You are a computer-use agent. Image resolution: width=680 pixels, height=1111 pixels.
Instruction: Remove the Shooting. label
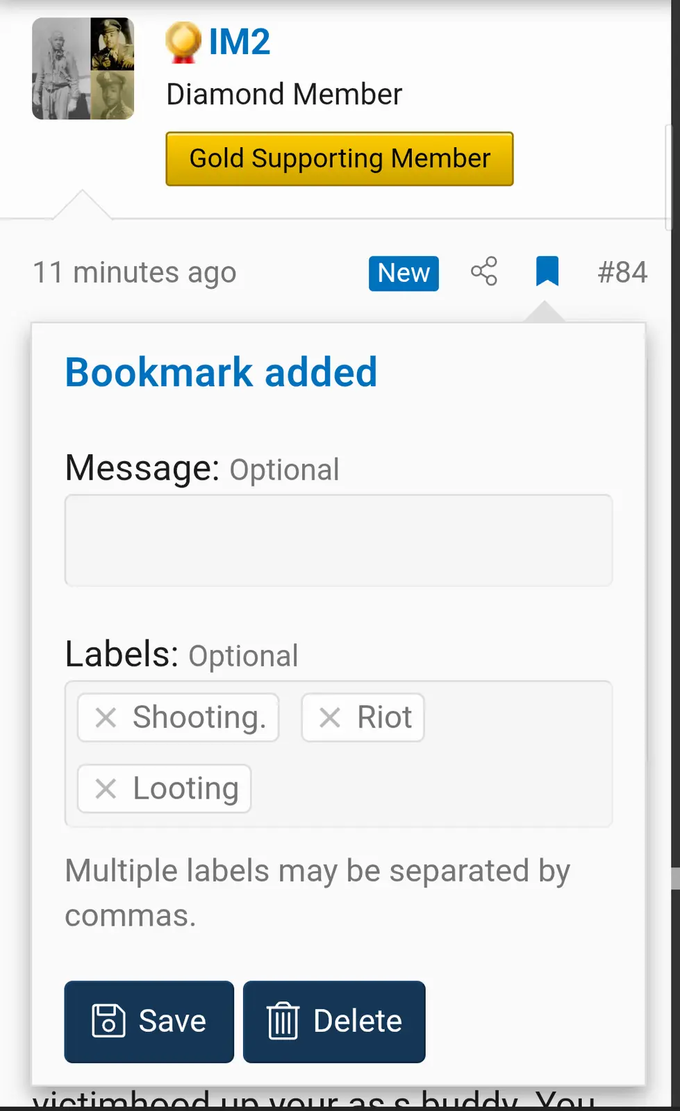pos(106,717)
